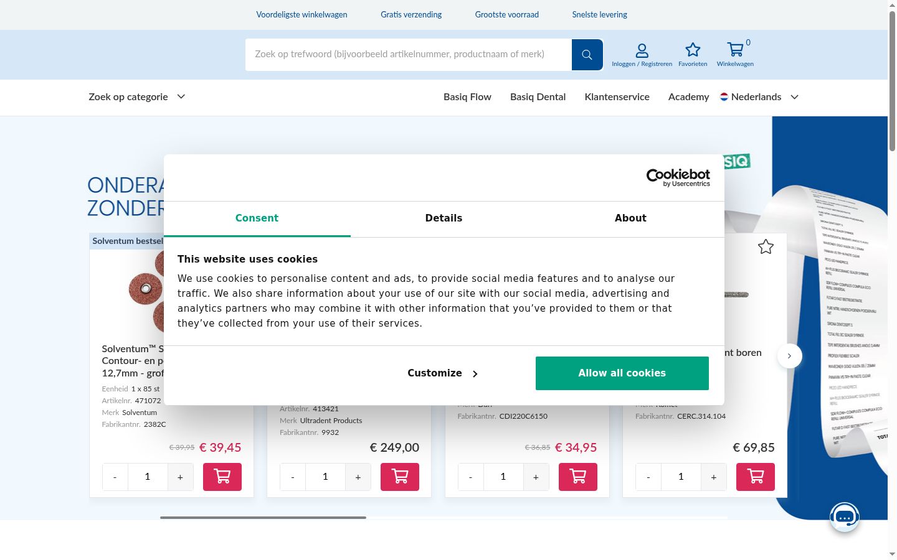Image resolution: width=897 pixels, height=560 pixels.
Task: Click Snelste levering link
Action: (x=599, y=14)
